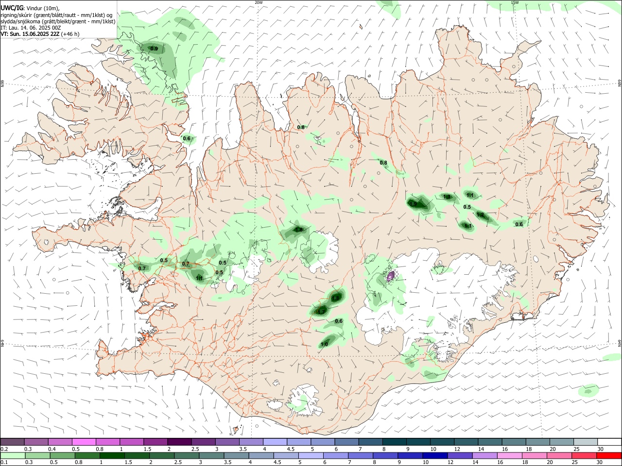
Task: Select the 0.3–0.5 green swatch in lower legend row
Action: [38, 455]
